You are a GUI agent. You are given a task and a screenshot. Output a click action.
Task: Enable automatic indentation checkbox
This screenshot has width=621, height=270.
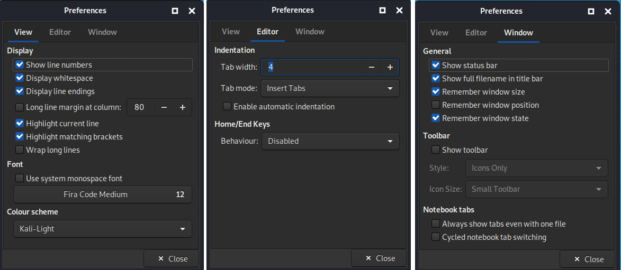(x=228, y=107)
